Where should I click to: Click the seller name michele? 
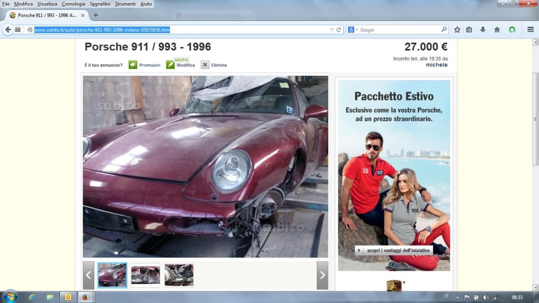[436, 65]
